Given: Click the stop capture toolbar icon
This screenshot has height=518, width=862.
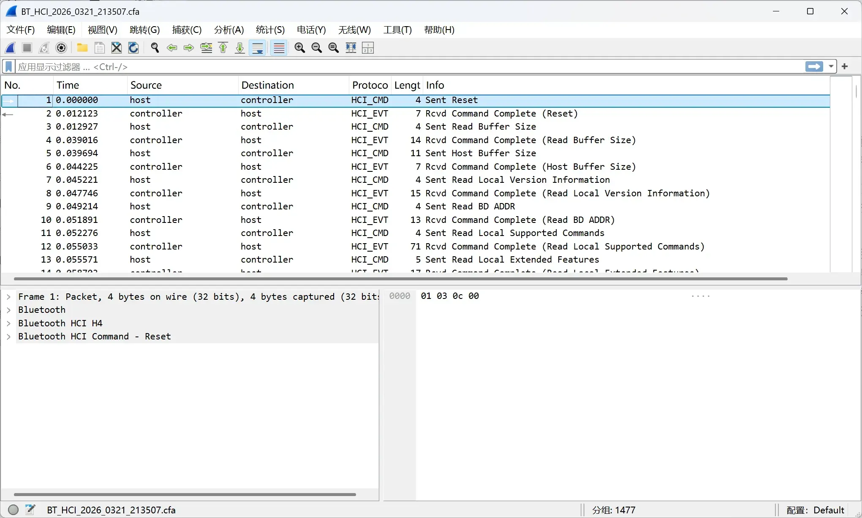Looking at the screenshot, I should [27, 48].
